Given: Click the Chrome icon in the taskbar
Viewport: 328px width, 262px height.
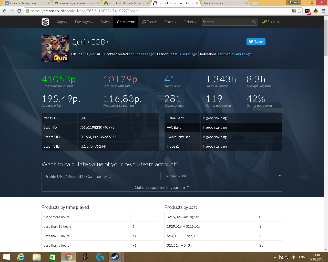Looking at the screenshot, I should pos(68,257).
